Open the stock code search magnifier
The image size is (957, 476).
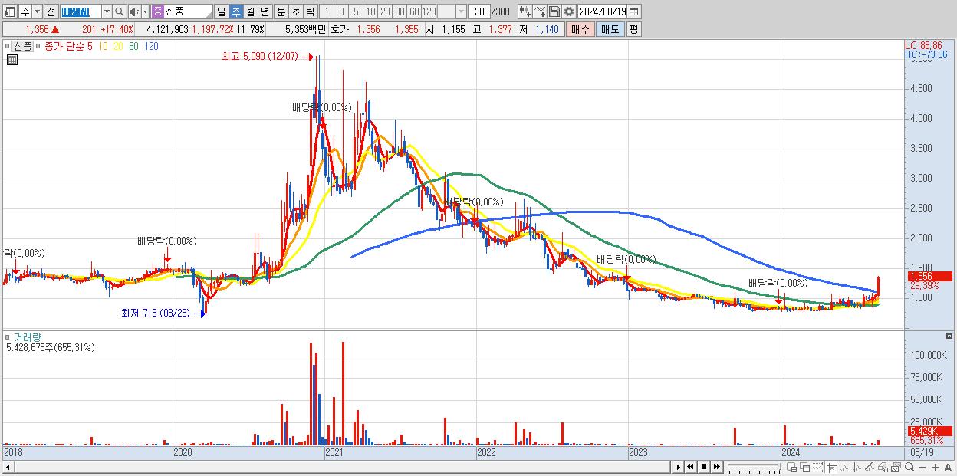pyautogui.click(x=119, y=11)
